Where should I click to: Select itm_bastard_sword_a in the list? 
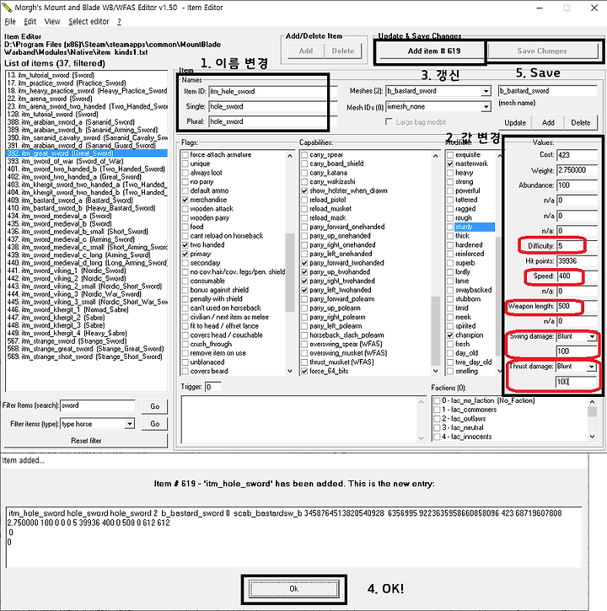tap(87, 201)
